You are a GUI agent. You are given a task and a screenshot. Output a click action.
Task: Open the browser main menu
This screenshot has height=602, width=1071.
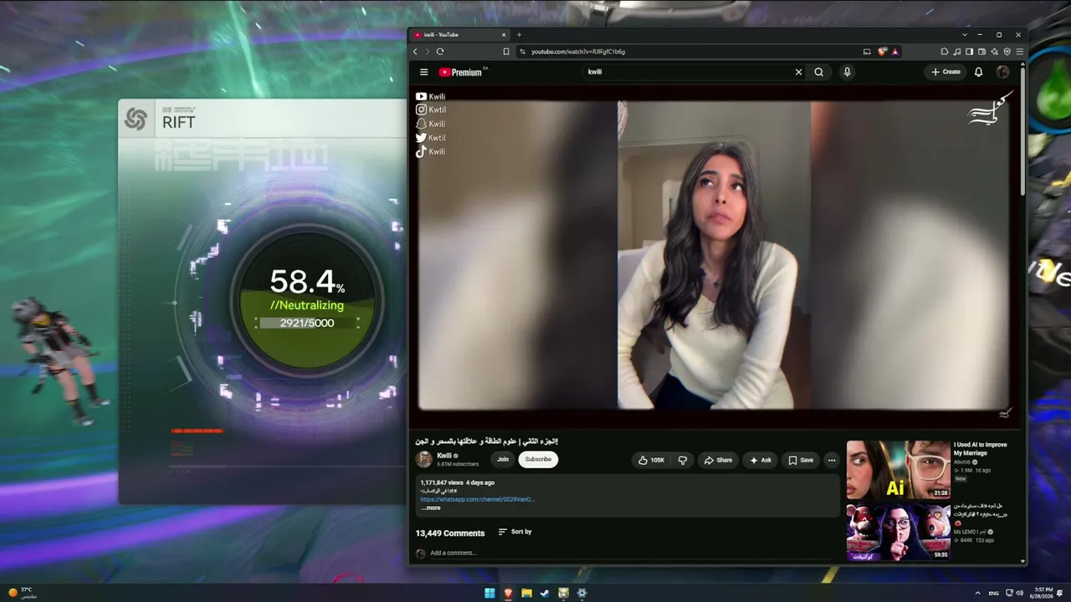click(1019, 52)
